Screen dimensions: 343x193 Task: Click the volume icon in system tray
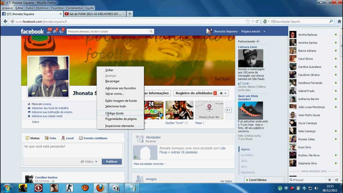click(316, 188)
